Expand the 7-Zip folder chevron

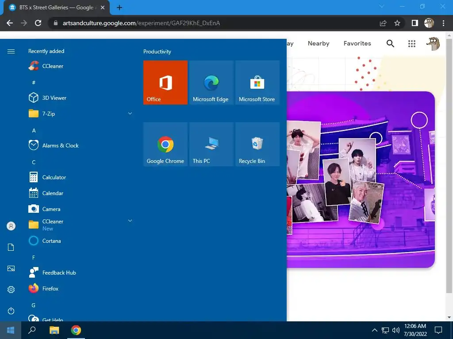(130, 113)
